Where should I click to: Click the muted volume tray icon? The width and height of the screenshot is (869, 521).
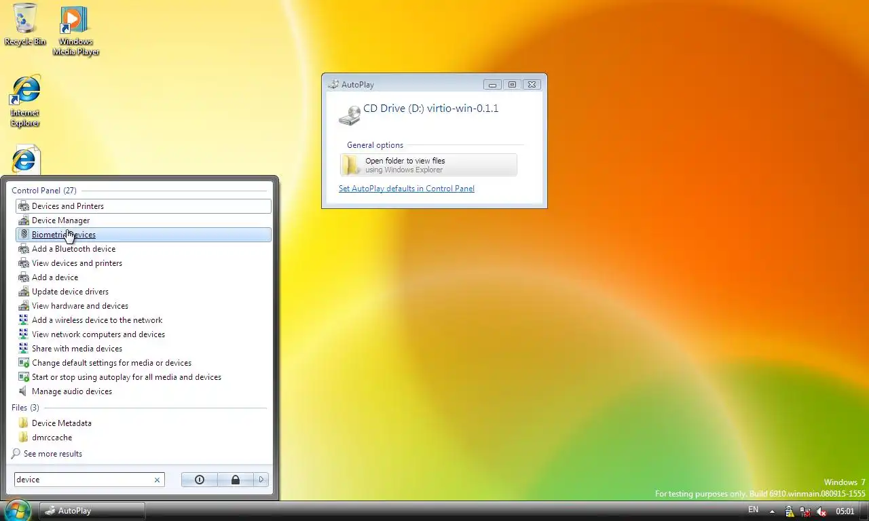821,512
